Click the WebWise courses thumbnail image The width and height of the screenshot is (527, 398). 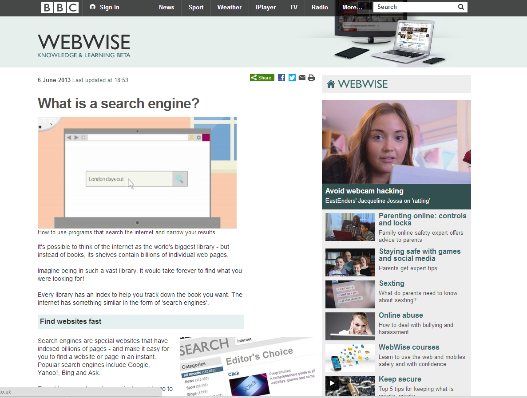coord(350,358)
